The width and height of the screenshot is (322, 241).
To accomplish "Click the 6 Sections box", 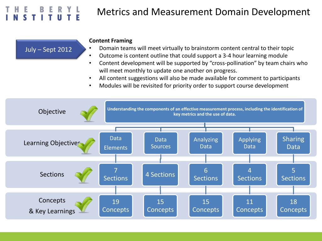I will pos(206,174).
